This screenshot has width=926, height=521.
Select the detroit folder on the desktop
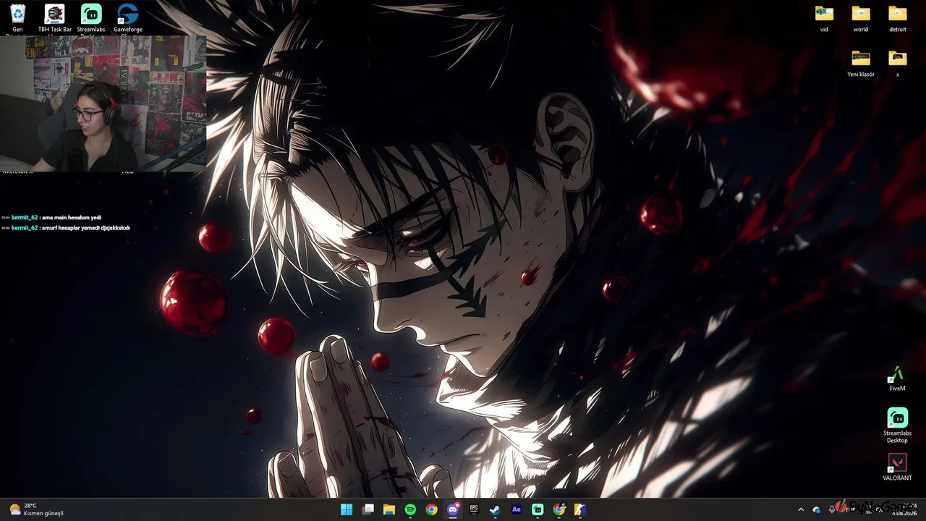click(898, 19)
